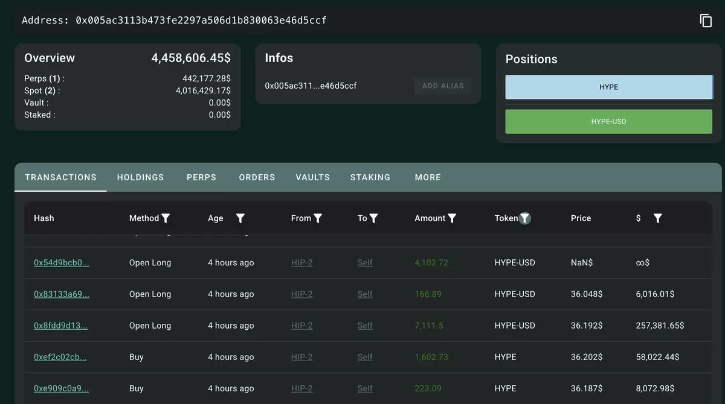Image resolution: width=725 pixels, height=404 pixels.
Task: Click the value 257,381.65$
Action: pos(660,326)
